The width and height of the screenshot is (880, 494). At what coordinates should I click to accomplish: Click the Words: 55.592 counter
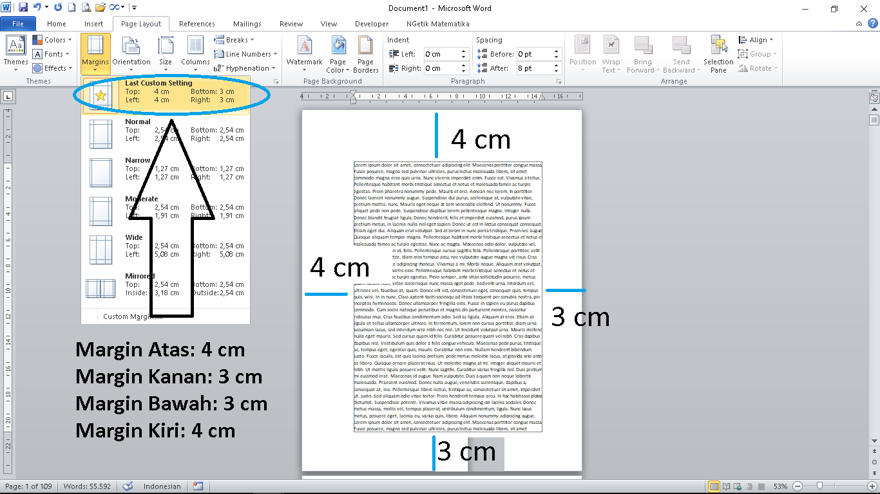[86, 486]
